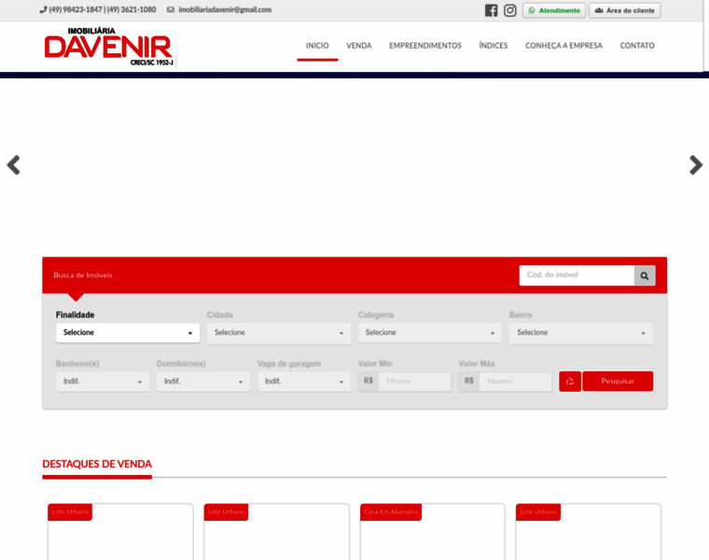Click the Busca de Imóveis tab
709x560 pixels.
[x=83, y=275]
